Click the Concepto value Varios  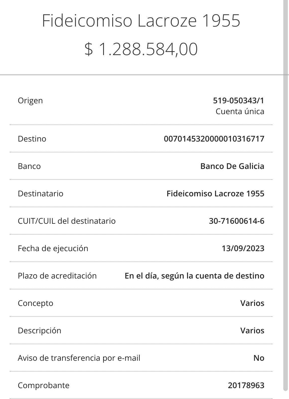coord(252,303)
